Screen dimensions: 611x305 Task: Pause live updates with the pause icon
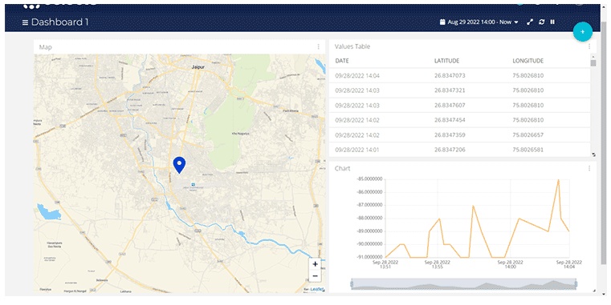[552, 22]
